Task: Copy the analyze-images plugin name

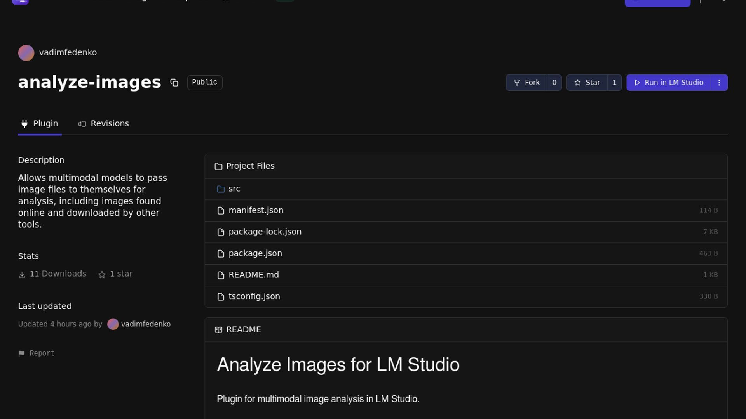Action: pos(174,83)
